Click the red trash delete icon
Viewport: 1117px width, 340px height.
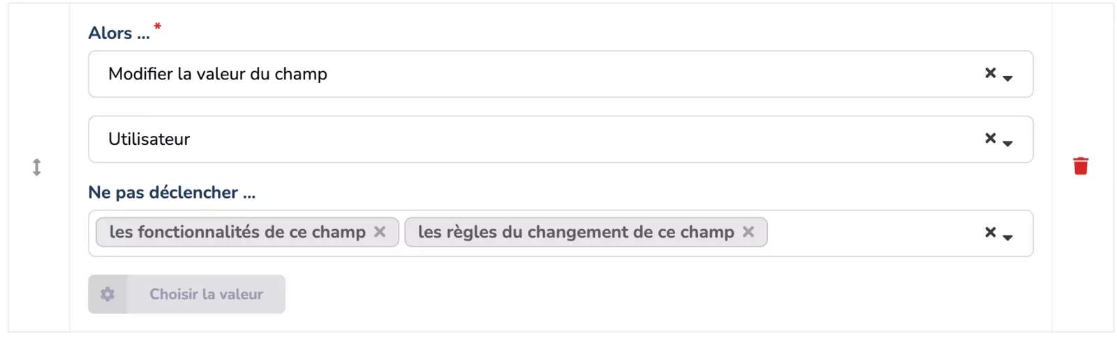pos(1080,166)
